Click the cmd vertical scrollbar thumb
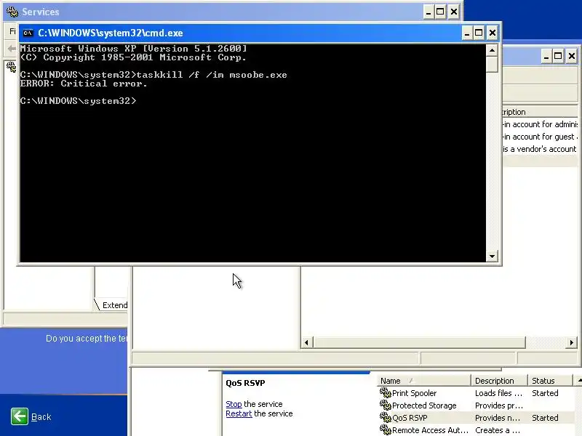This screenshot has height=436, width=582. coord(493,64)
